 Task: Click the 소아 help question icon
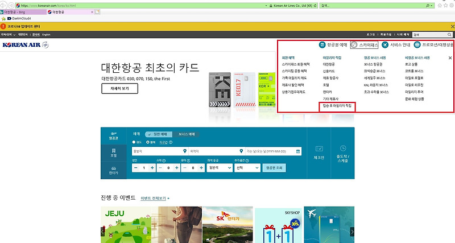pos(164,160)
